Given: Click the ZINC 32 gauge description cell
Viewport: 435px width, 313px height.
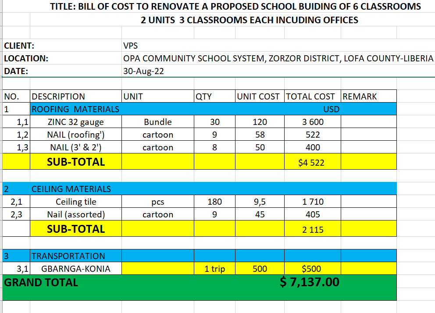Looking at the screenshot, I should tap(75, 122).
